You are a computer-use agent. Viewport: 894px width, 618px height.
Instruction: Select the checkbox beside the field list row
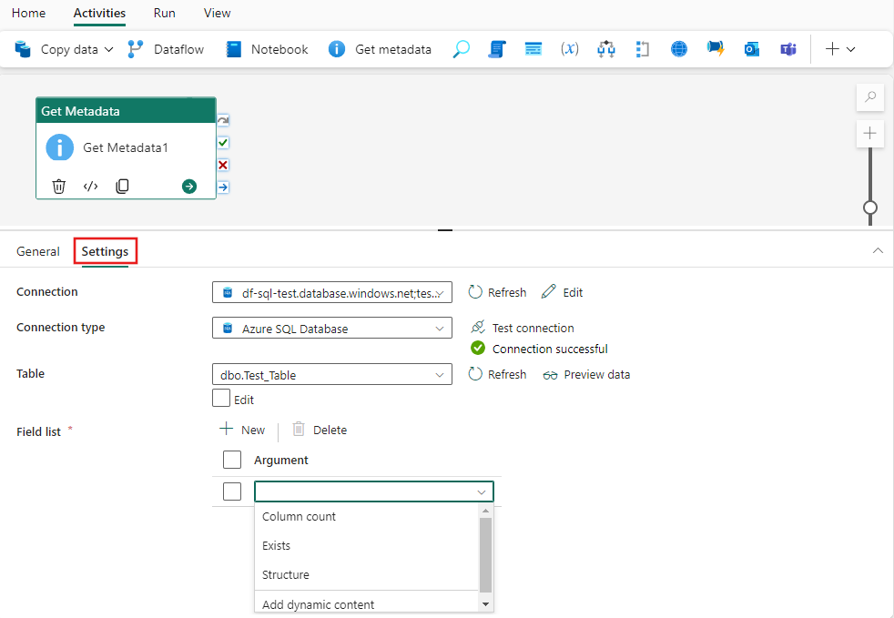point(232,491)
